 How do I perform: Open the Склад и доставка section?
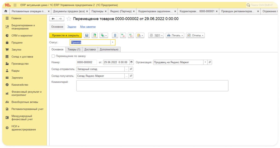(22, 57)
